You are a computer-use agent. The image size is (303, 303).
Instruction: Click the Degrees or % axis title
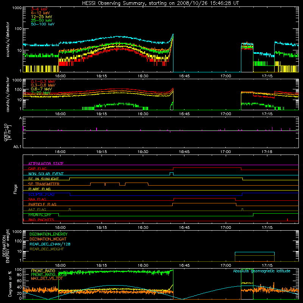point(10,284)
